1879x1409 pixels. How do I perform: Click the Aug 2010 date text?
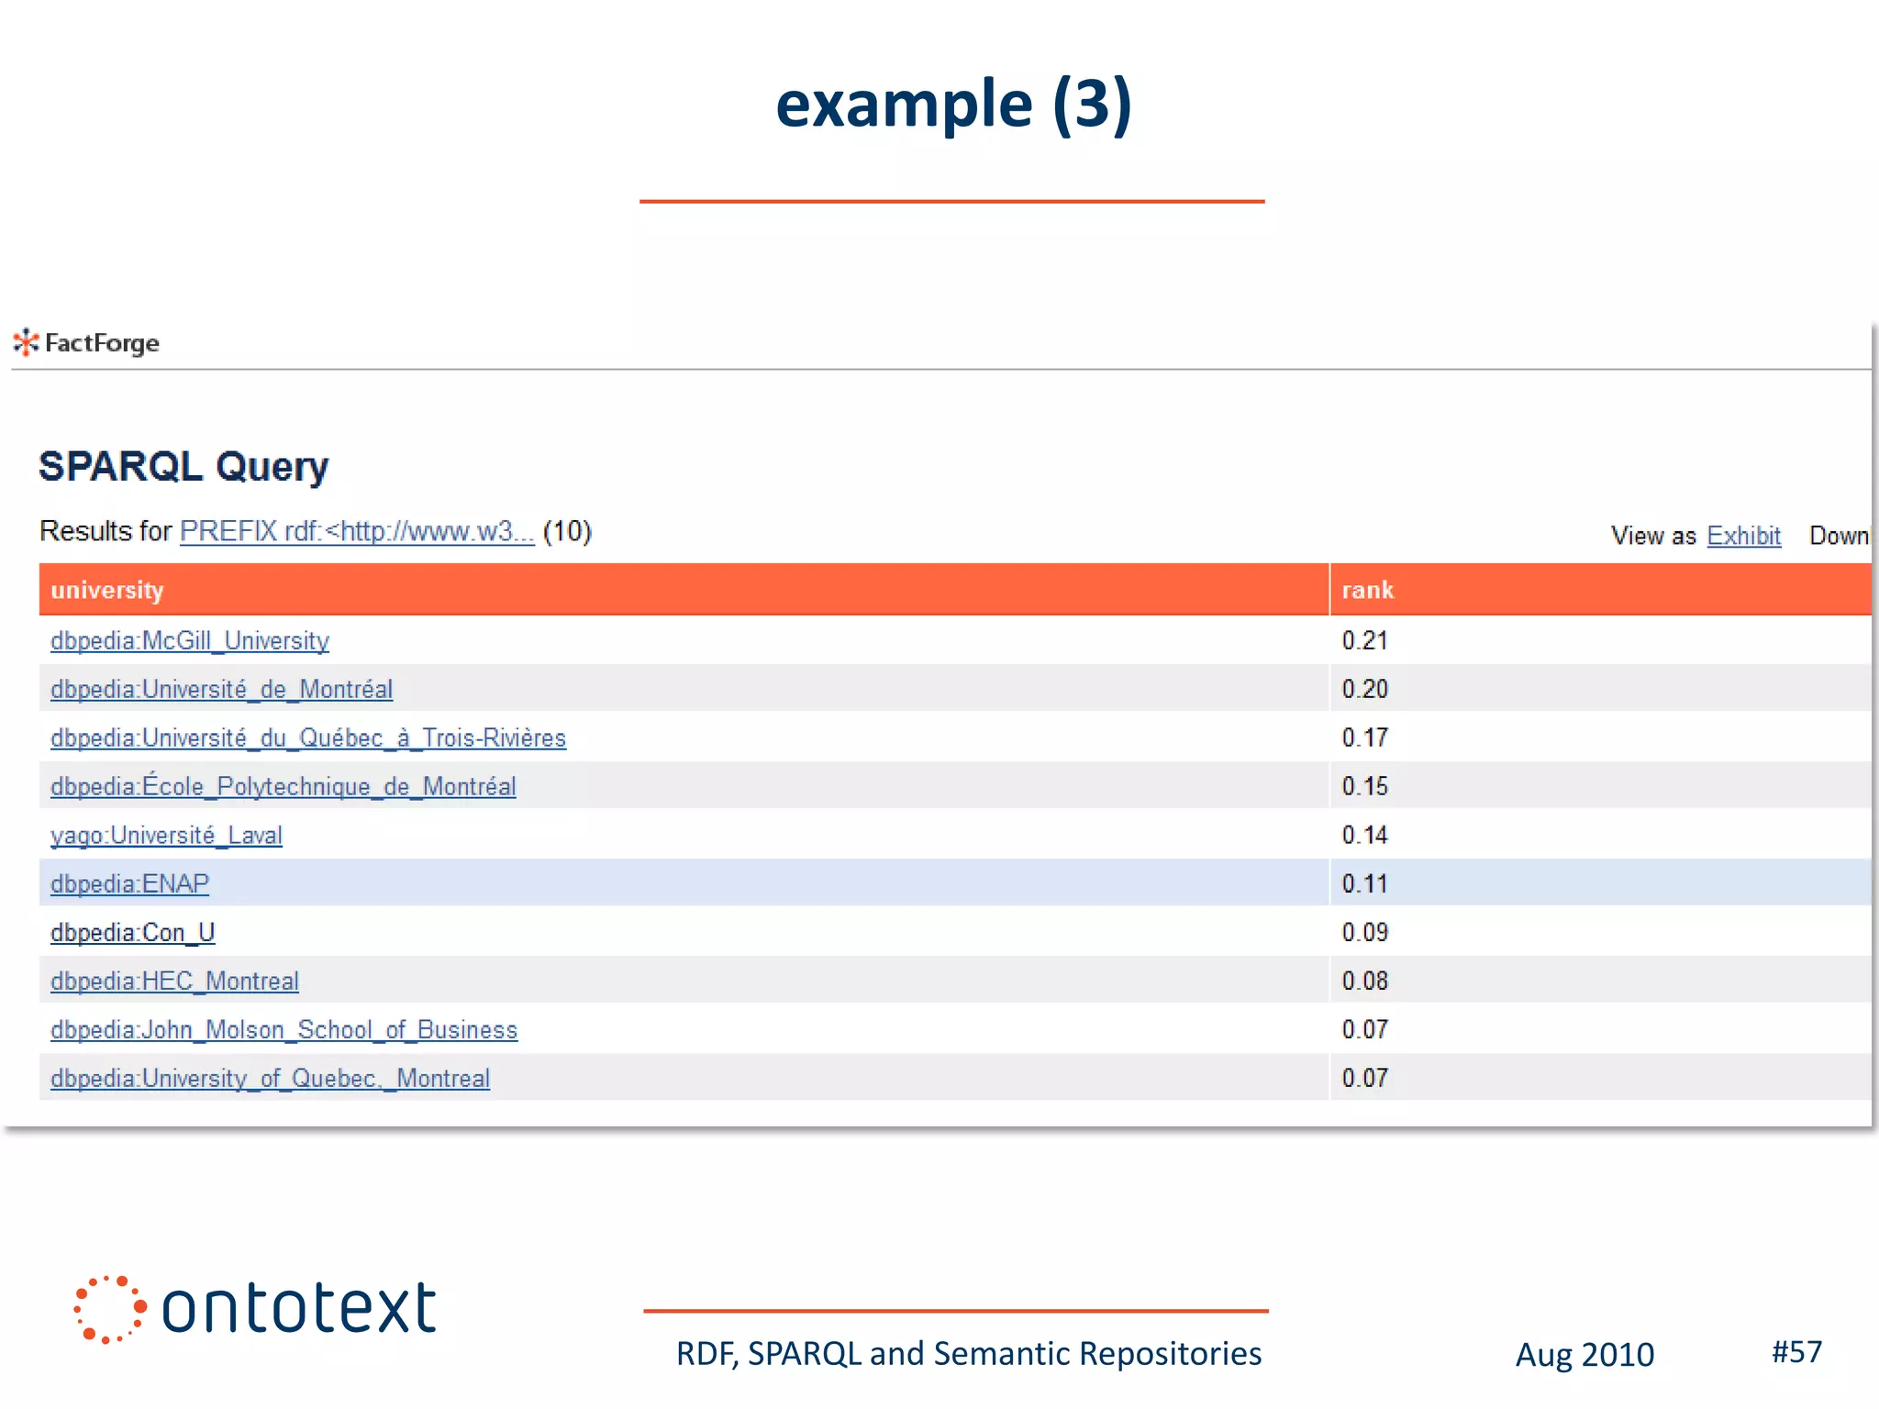point(1584,1355)
